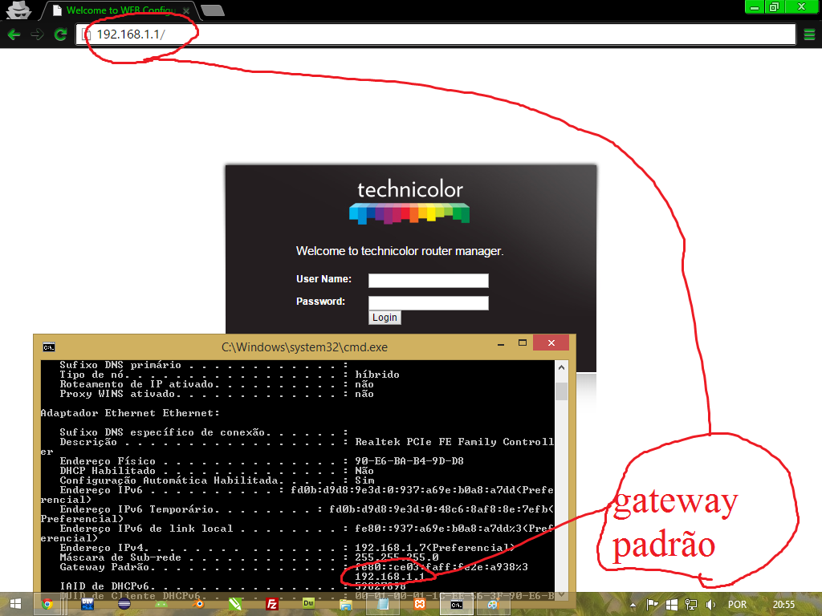
Task: Open XAMPP from the taskbar
Action: (x=419, y=604)
